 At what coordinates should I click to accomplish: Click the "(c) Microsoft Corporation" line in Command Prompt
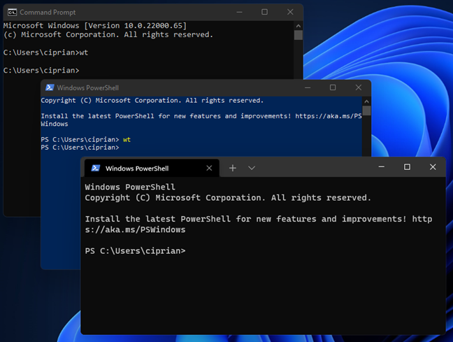click(108, 35)
